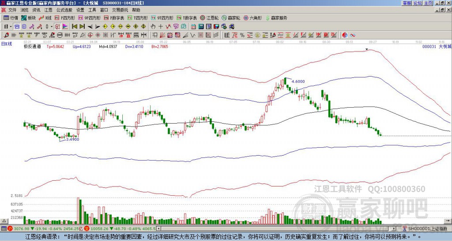Open the 江恩 menu
The image size is (452, 241).
pos(49,10)
